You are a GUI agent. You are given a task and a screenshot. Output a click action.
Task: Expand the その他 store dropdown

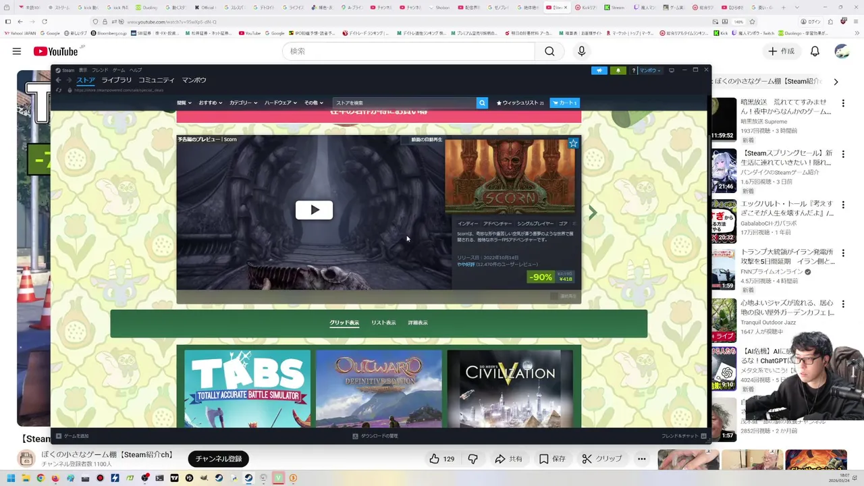click(x=314, y=103)
